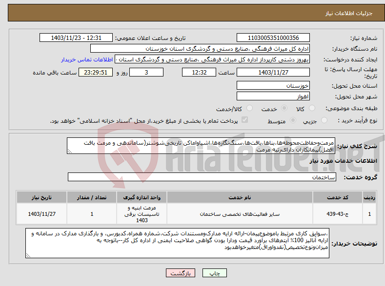
Task: Click the description textarea resize handle
Action: tap(70, 151)
